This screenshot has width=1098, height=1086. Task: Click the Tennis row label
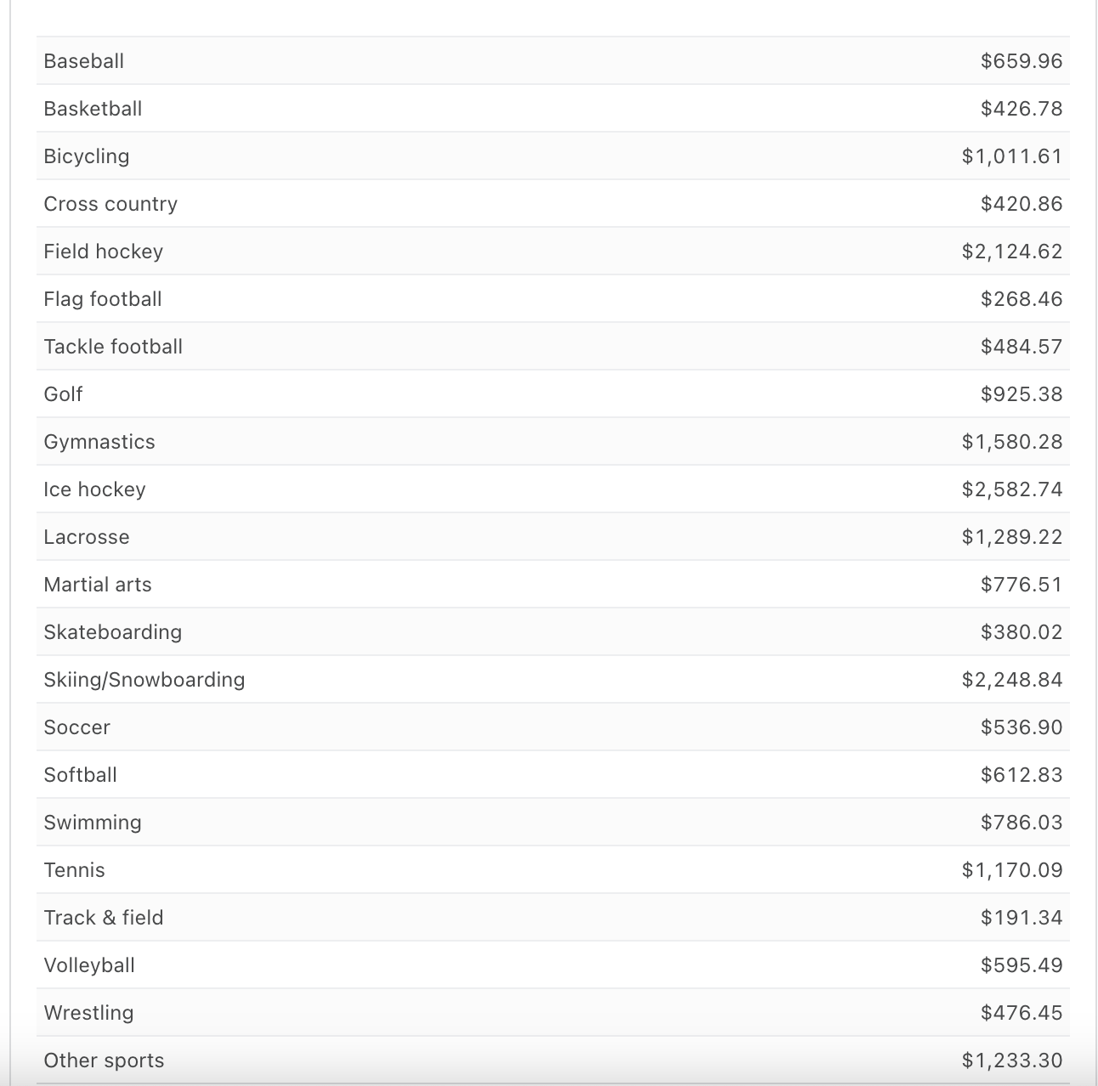click(x=74, y=870)
